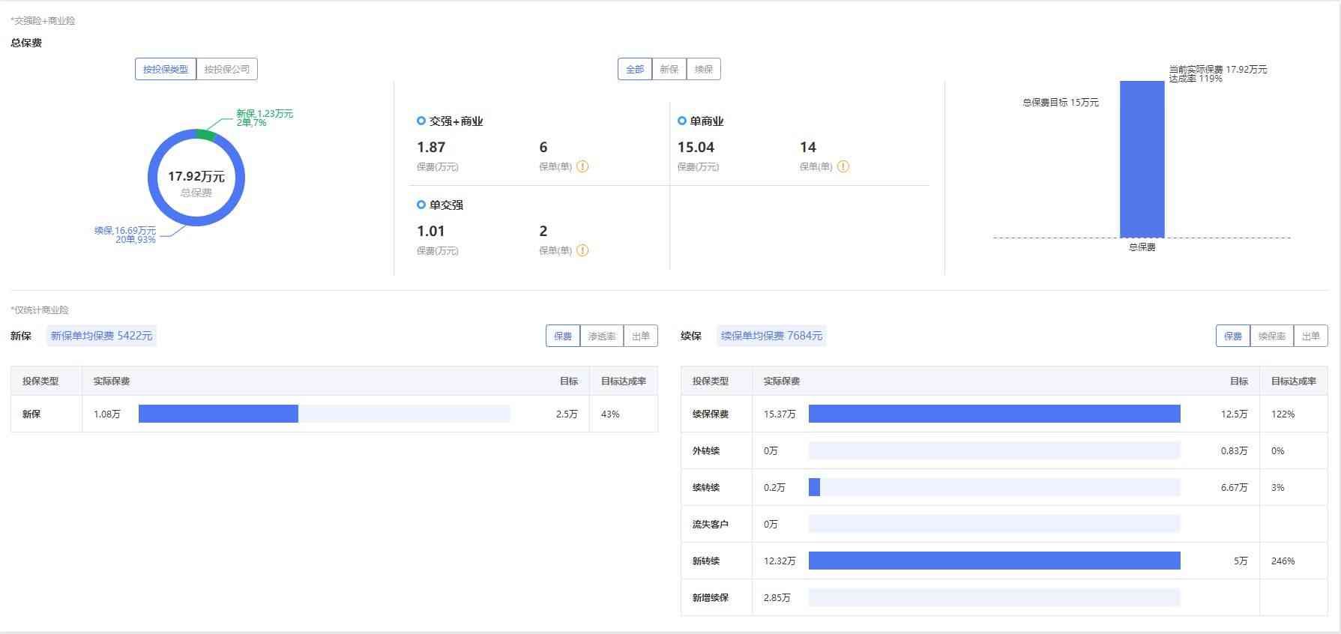Select 全部 filter in the top segment control

pyautogui.click(x=635, y=69)
